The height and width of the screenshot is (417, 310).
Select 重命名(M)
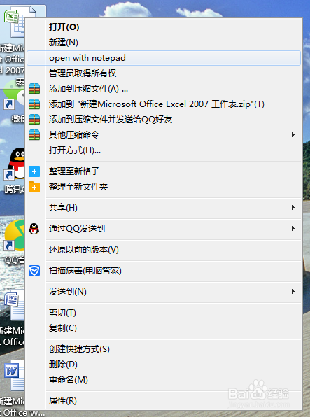[x=164, y=380]
